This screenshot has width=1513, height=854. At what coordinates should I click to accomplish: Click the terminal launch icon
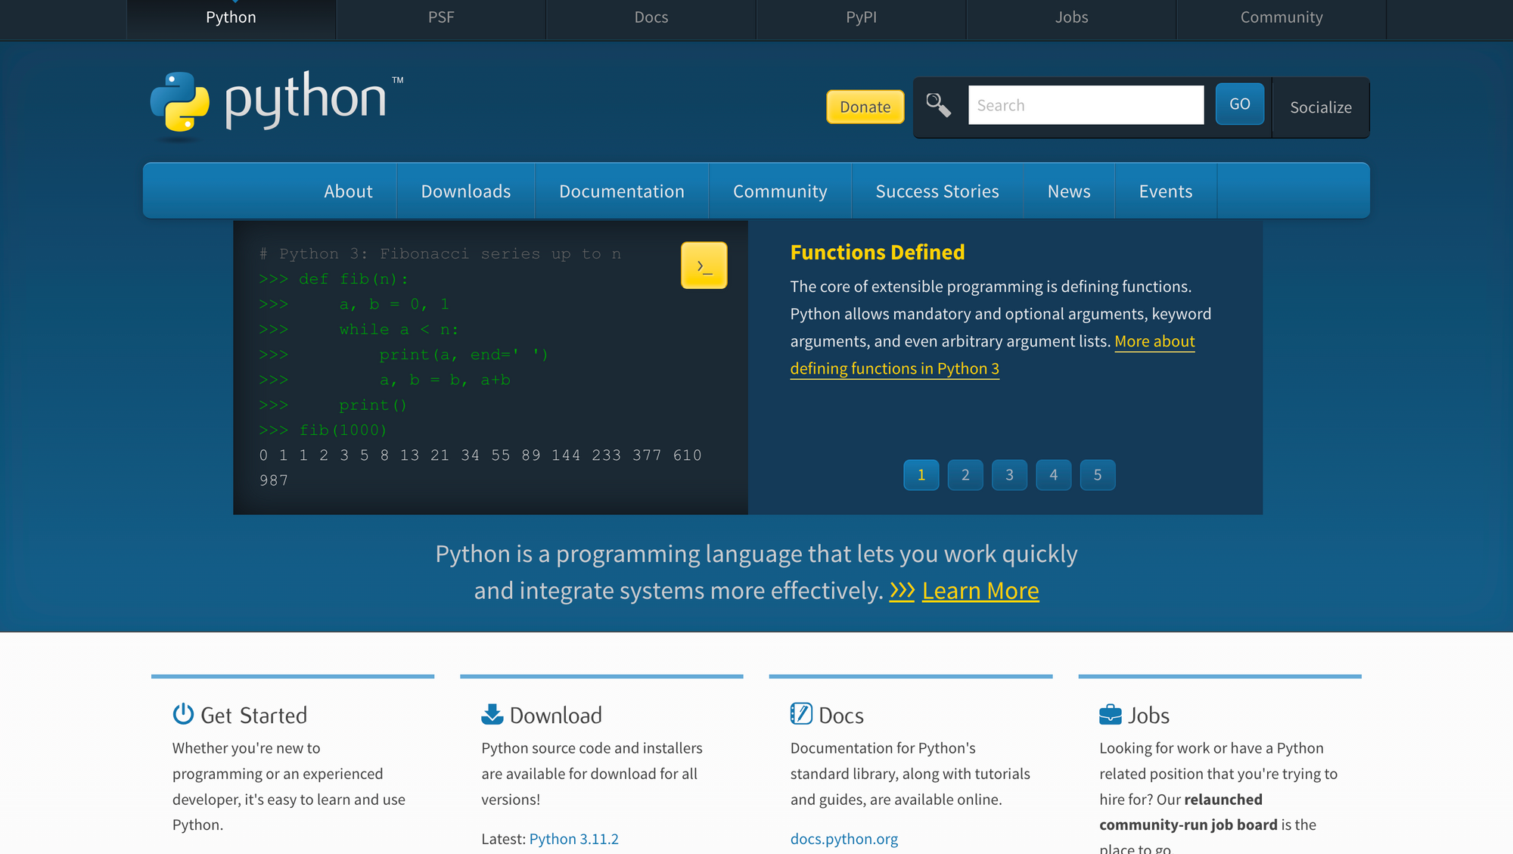click(x=704, y=265)
